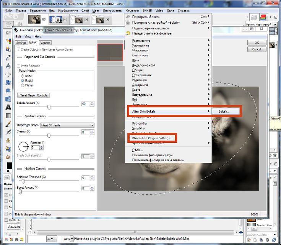Click the Clone stamp tool
The image size is (281, 245).
8,140
